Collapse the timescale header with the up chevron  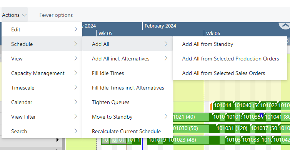[x=285, y=25]
